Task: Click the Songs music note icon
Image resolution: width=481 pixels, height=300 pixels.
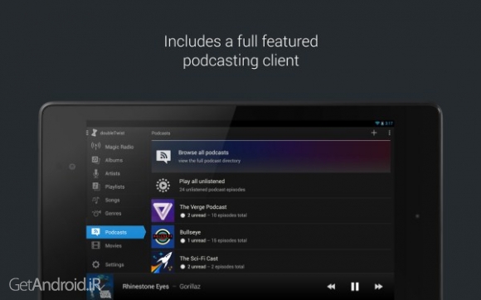Action: coord(95,200)
